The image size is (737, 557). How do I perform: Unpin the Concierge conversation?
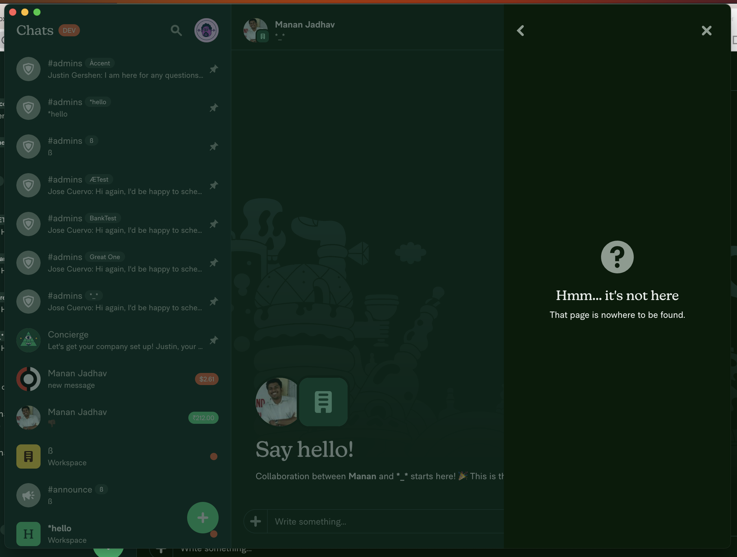click(213, 340)
